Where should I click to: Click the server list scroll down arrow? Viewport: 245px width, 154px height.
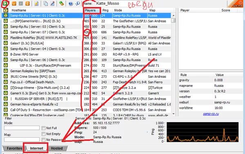173,114
